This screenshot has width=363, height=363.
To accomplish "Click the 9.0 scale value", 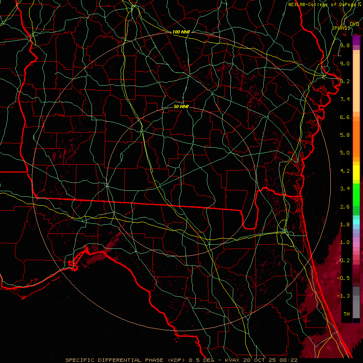I will tap(345, 64).
